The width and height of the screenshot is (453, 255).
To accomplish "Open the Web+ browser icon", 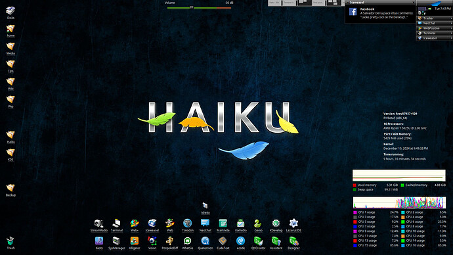I will coord(135,223).
